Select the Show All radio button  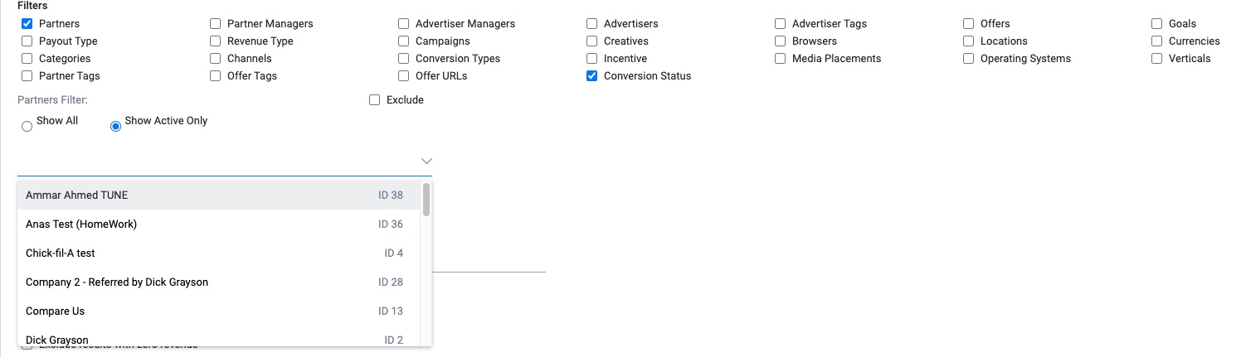(27, 126)
